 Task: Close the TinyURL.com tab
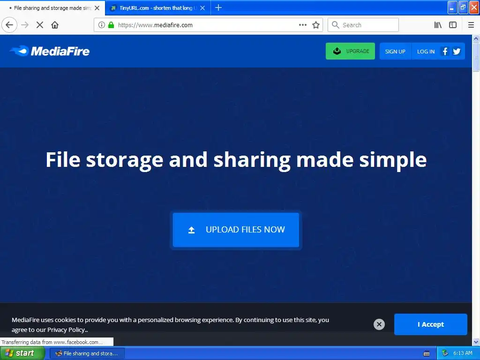pos(202,8)
